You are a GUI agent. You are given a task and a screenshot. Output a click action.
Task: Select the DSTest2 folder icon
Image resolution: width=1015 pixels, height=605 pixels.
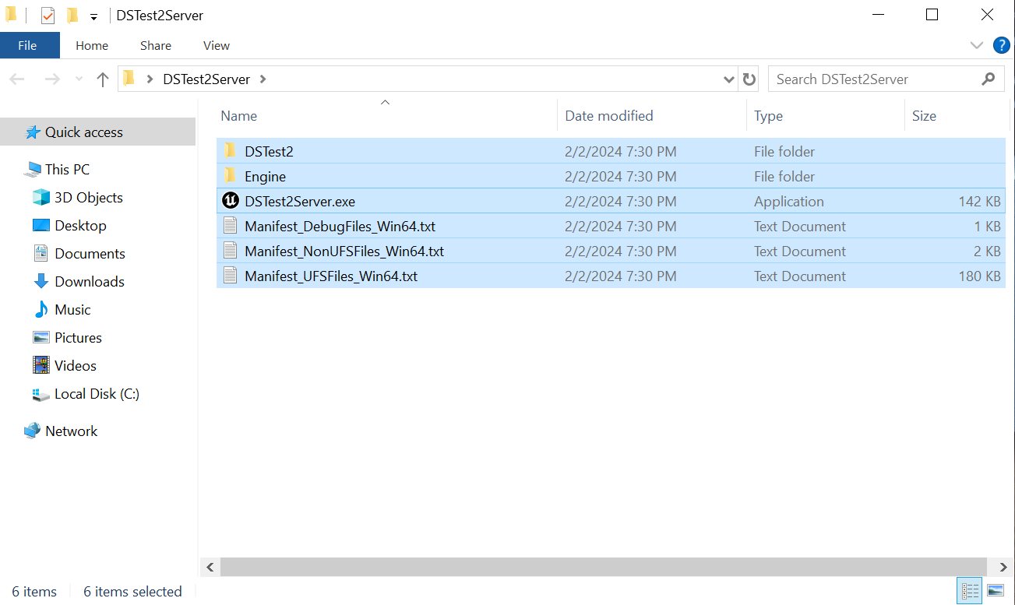230,151
